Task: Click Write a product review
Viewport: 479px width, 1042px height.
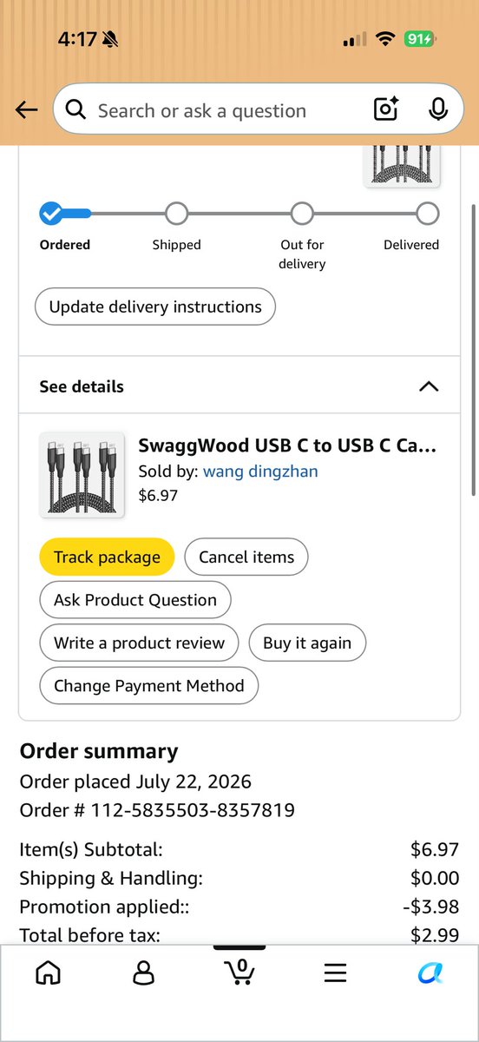Action: pyautogui.click(x=139, y=643)
